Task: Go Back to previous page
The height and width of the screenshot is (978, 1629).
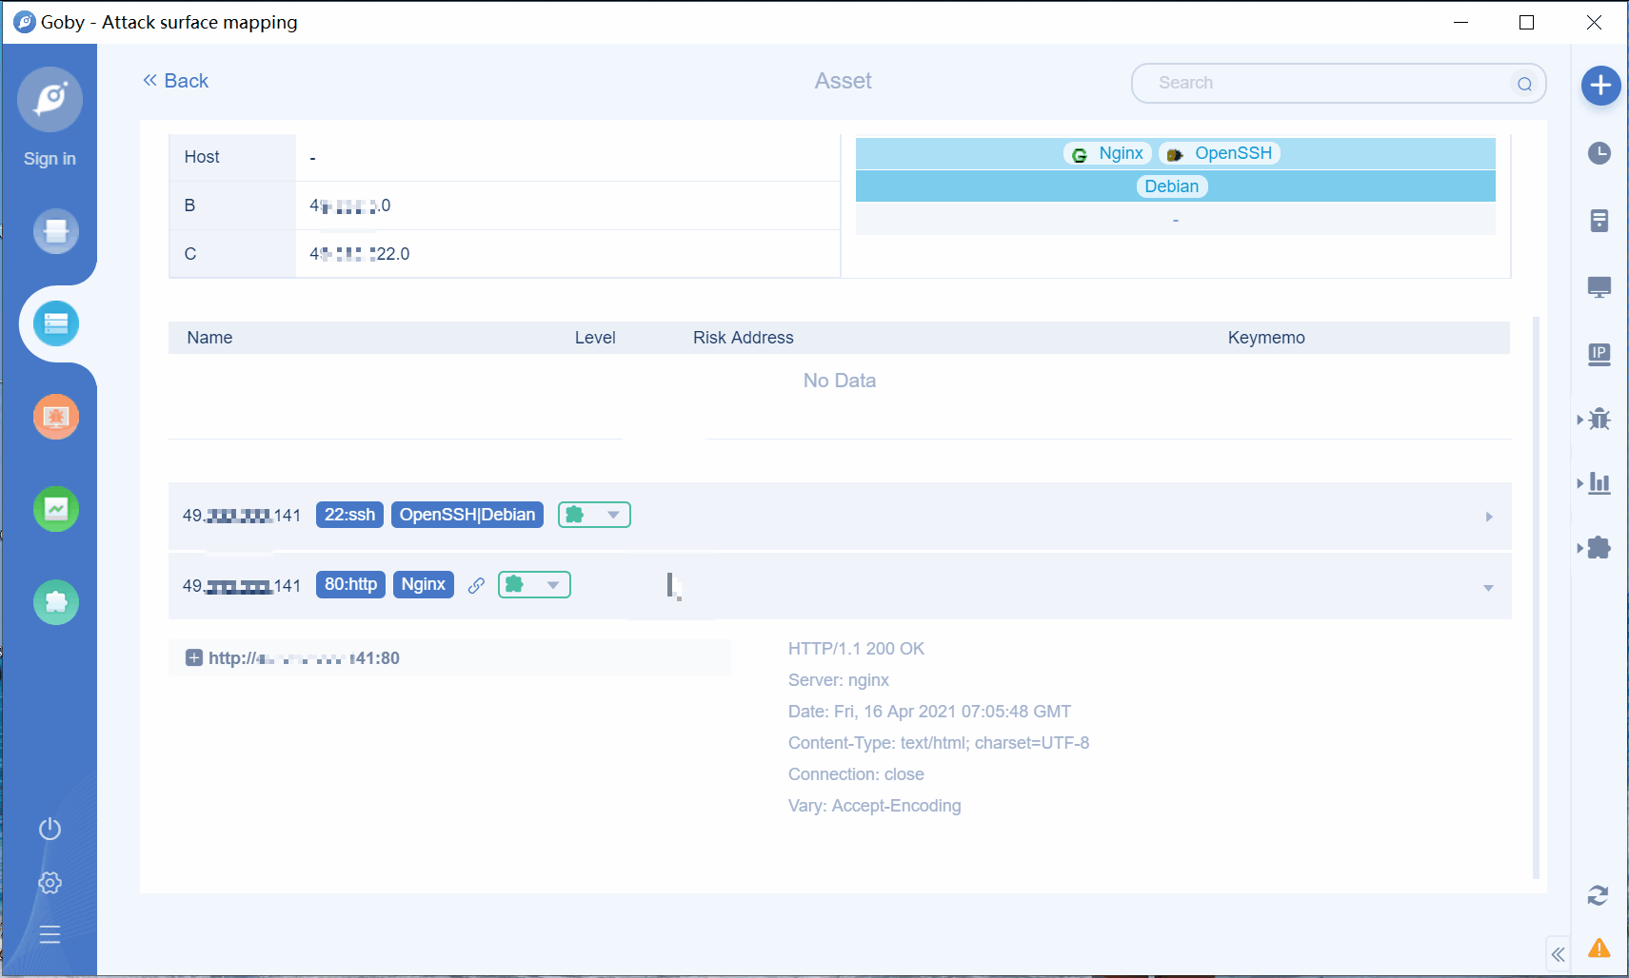Action: (175, 81)
